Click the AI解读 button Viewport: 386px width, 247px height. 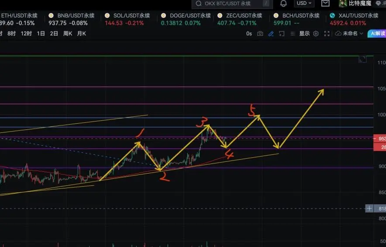click(x=377, y=34)
